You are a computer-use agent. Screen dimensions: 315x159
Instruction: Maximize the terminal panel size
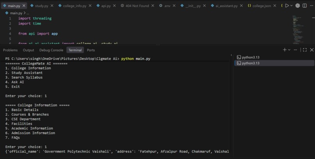[305, 50]
